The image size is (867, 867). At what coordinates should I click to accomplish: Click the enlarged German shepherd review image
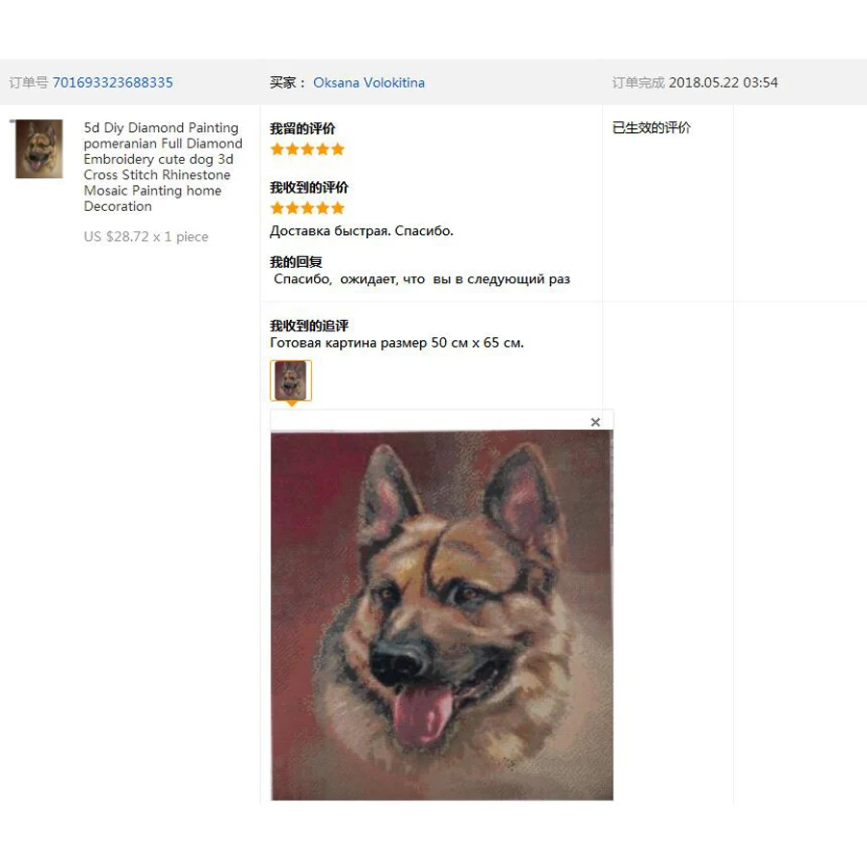pyautogui.click(x=442, y=616)
